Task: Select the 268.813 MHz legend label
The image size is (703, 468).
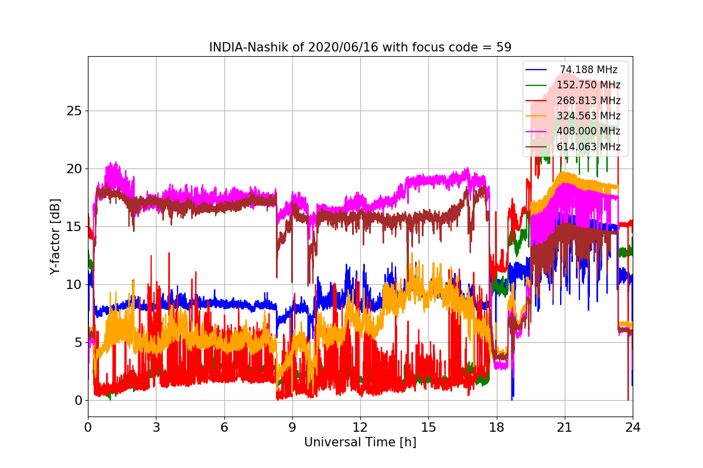Action: pyautogui.click(x=589, y=101)
